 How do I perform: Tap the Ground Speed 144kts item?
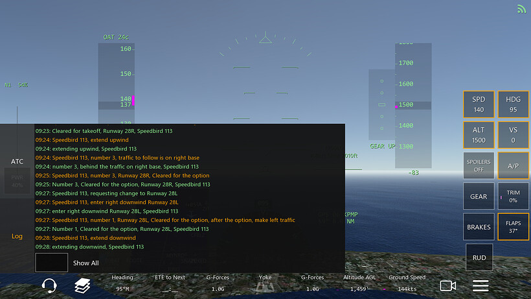tap(407, 283)
